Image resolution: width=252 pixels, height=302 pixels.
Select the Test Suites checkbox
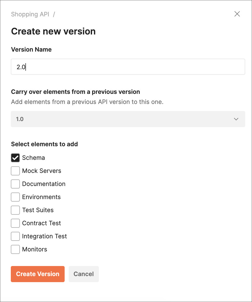pos(15,210)
